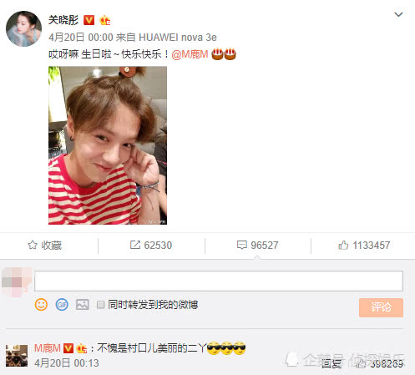Screen dimensions: 415x375
Task: Enlarge the striped-shirt photo in the post
Action: tap(108, 145)
